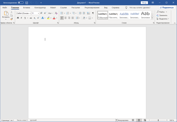Apply bold formatting with Ж button
The width and height of the screenshot is (177, 122).
(18, 18)
